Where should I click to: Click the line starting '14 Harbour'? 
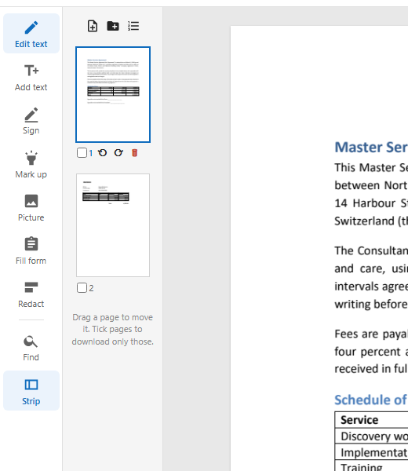pyautogui.click(x=371, y=203)
